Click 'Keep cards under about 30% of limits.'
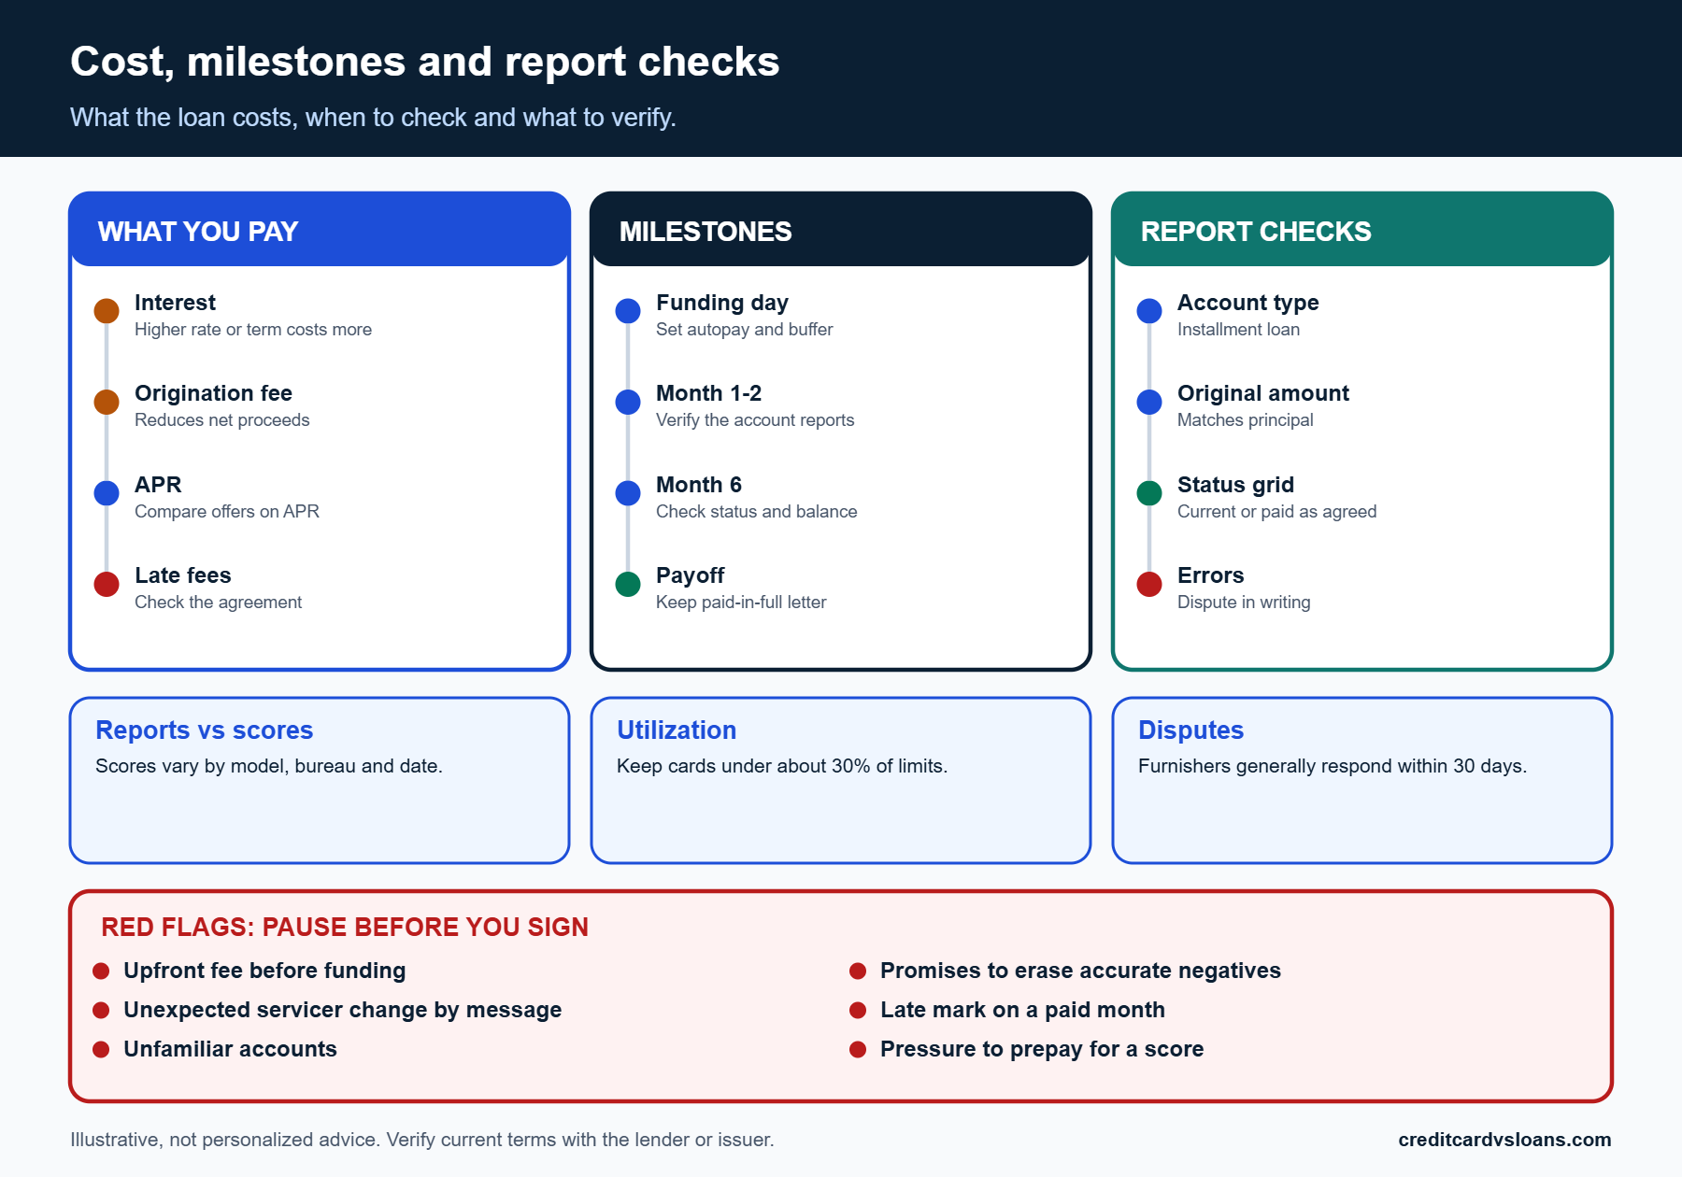The height and width of the screenshot is (1177, 1682). point(782,766)
